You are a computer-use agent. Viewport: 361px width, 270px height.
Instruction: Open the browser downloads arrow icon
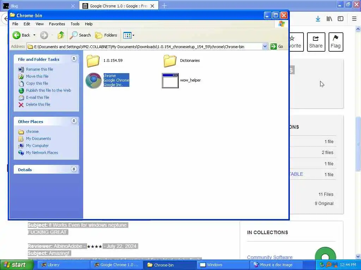pos(318,19)
